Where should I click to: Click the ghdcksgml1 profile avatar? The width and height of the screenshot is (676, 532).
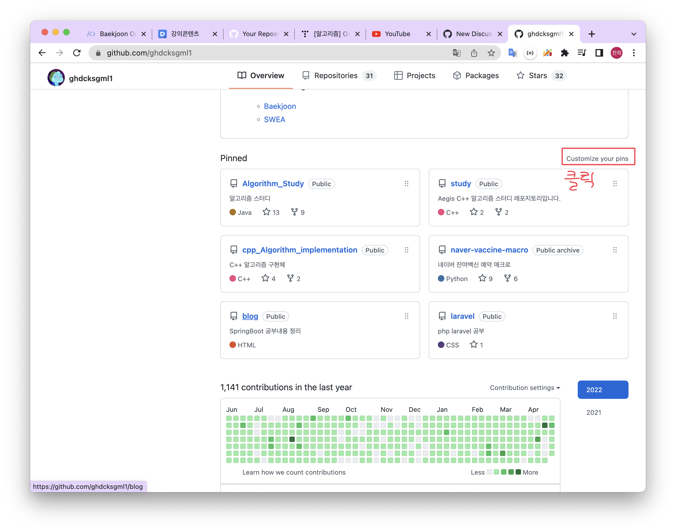56,78
